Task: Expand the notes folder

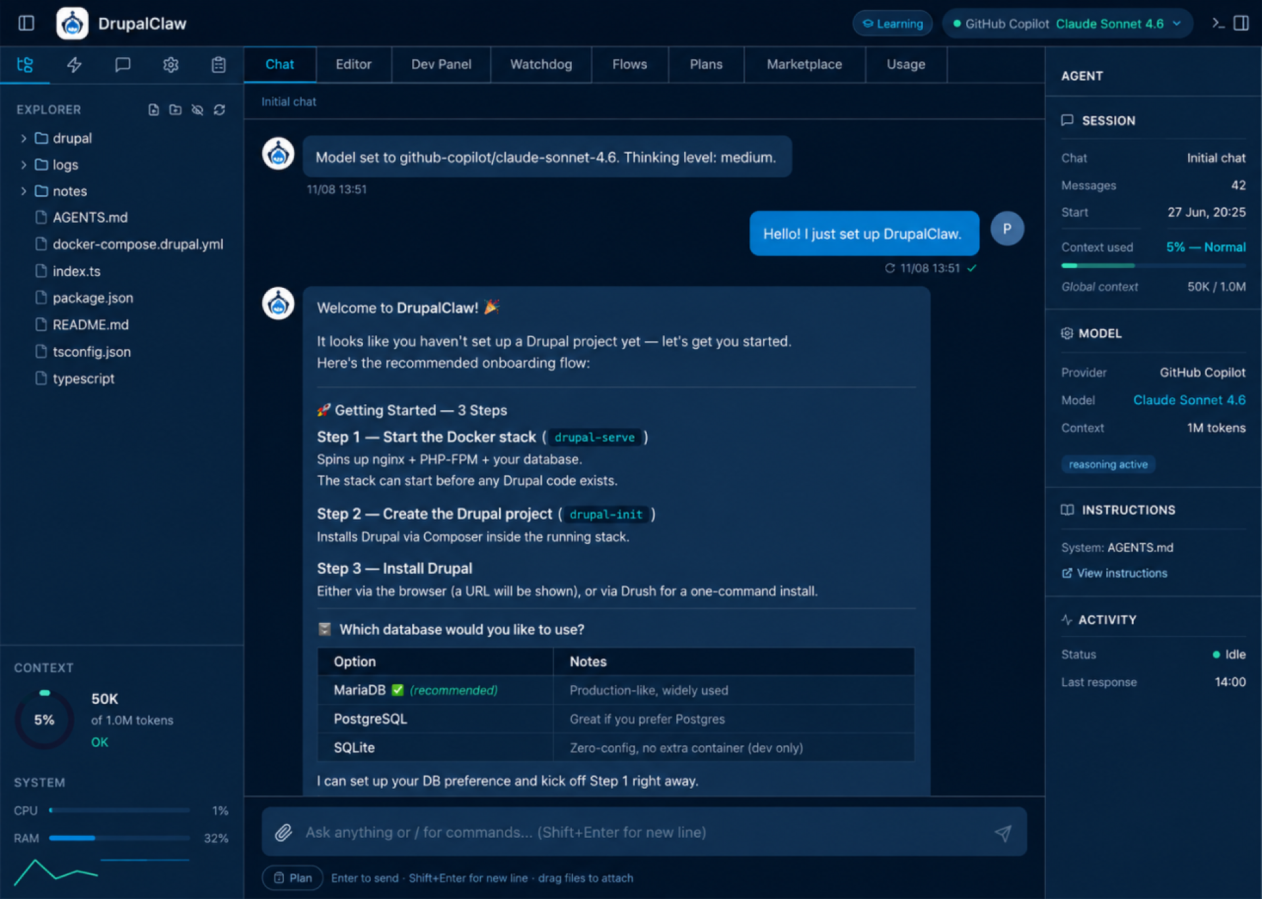Action: click(x=61, y=191)
